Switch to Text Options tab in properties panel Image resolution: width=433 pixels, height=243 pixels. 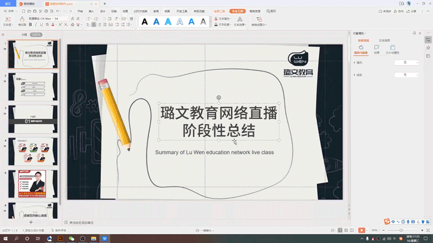384,40
